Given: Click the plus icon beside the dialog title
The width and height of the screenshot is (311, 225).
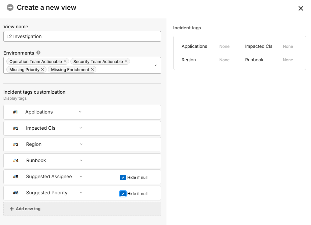Looking at the screenshot, I should (10, 7).
